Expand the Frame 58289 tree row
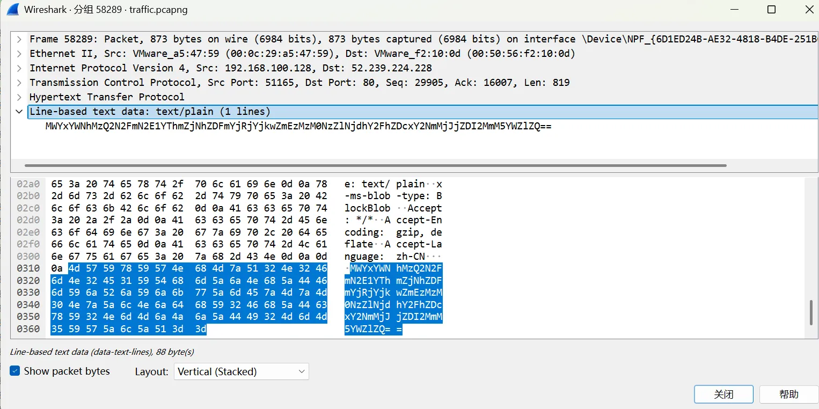 pyautogui.click(x=19, y=39)
